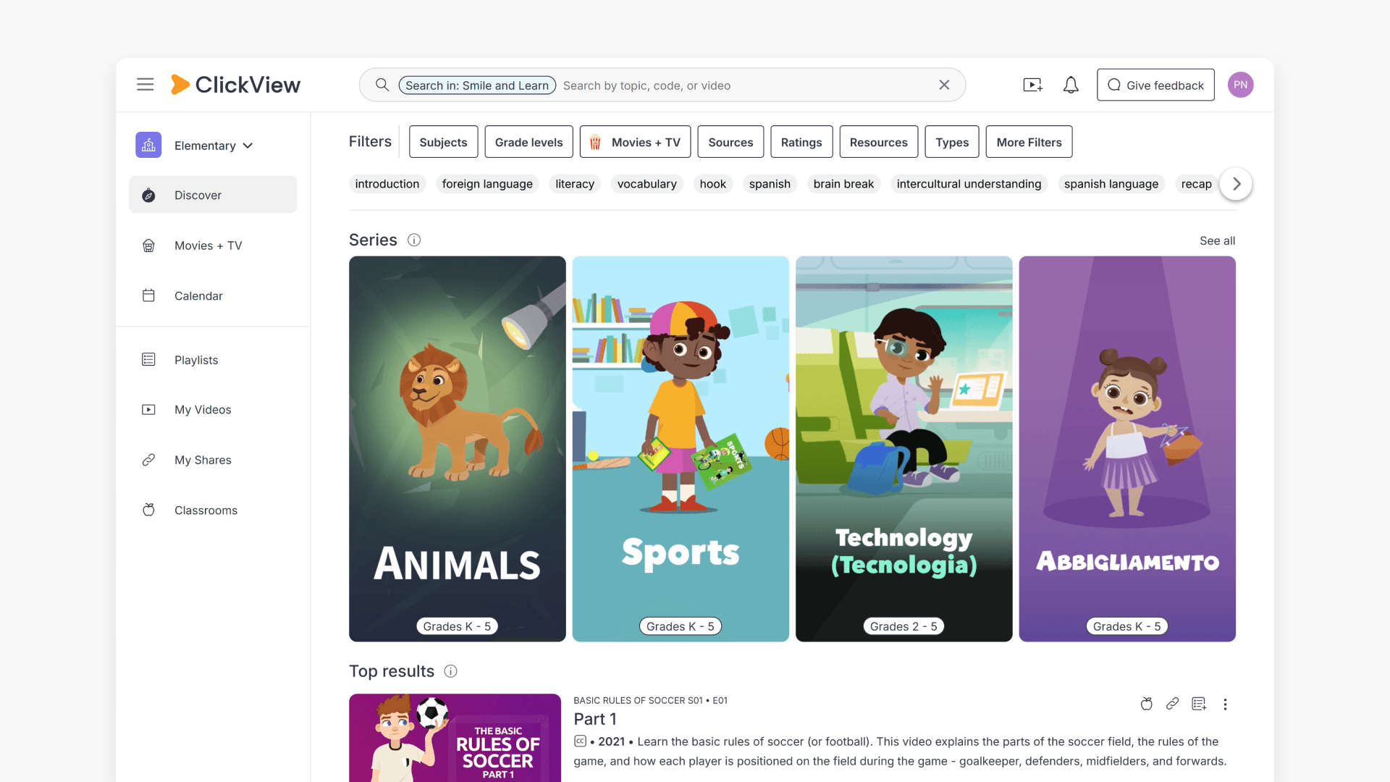Open the Animals series card
Image resolution: width=1390 pixels, height=782 pixels.
(x=458, y=449)
